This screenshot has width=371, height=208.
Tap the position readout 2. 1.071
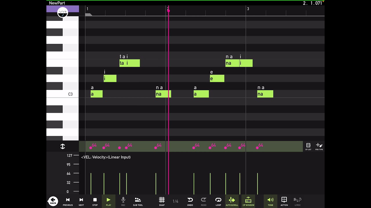tap(312, 3)
